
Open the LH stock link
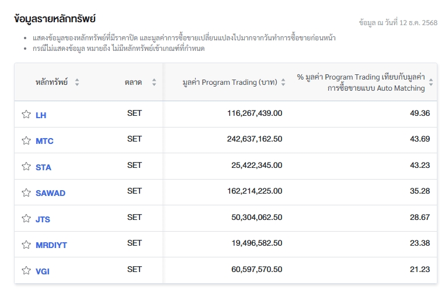click(41, 115)
